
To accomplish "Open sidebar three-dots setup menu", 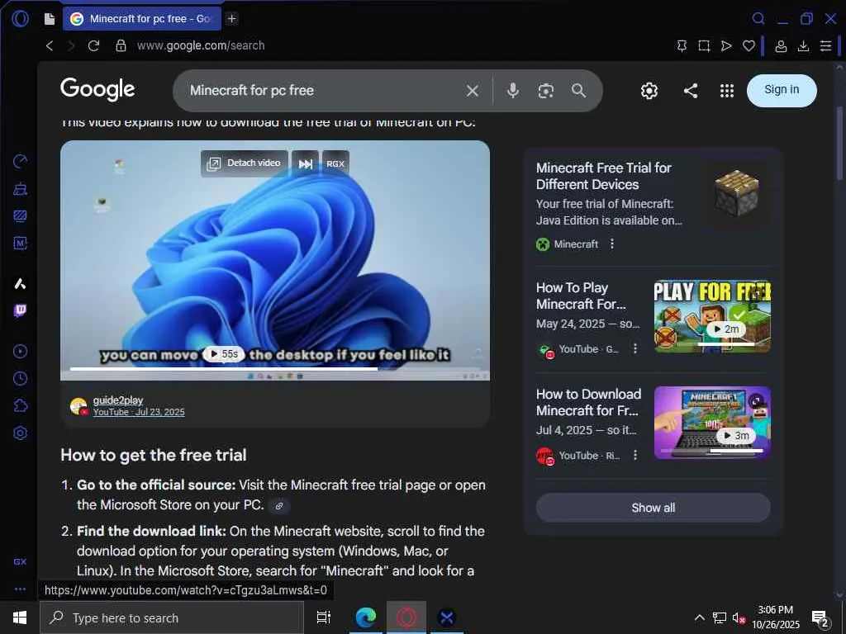I will click(x=20, y=589).
